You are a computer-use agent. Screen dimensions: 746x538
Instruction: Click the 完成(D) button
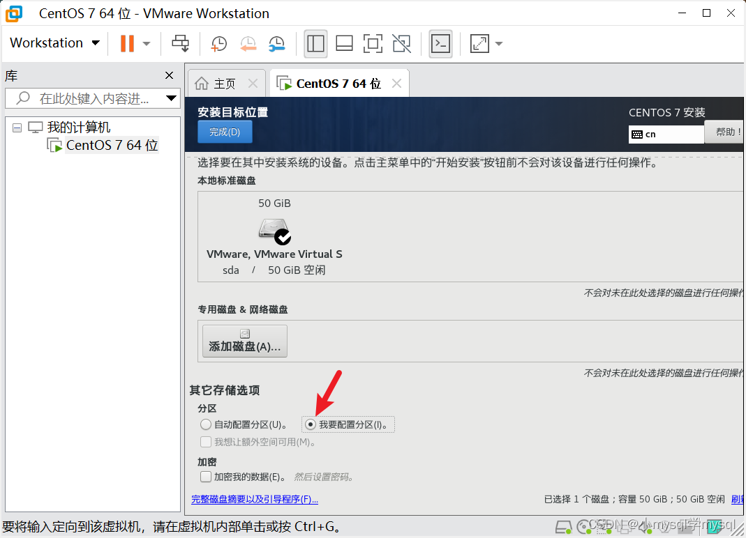pyautogui.click(x=225, y=132)
